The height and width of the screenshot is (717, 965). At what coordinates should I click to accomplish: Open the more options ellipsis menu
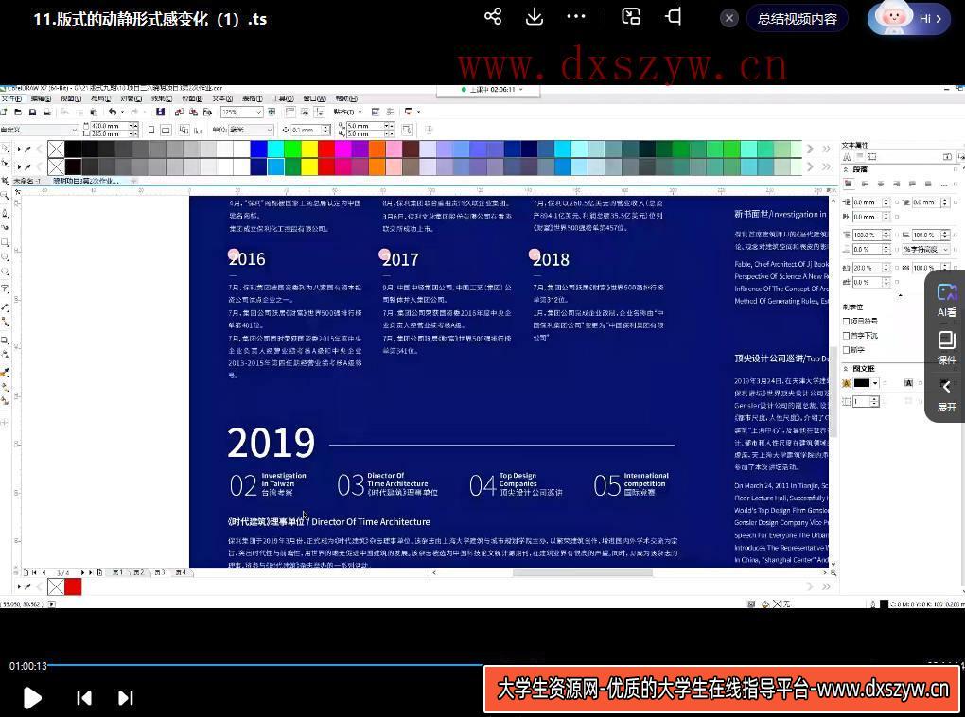[x=576, y=17]
